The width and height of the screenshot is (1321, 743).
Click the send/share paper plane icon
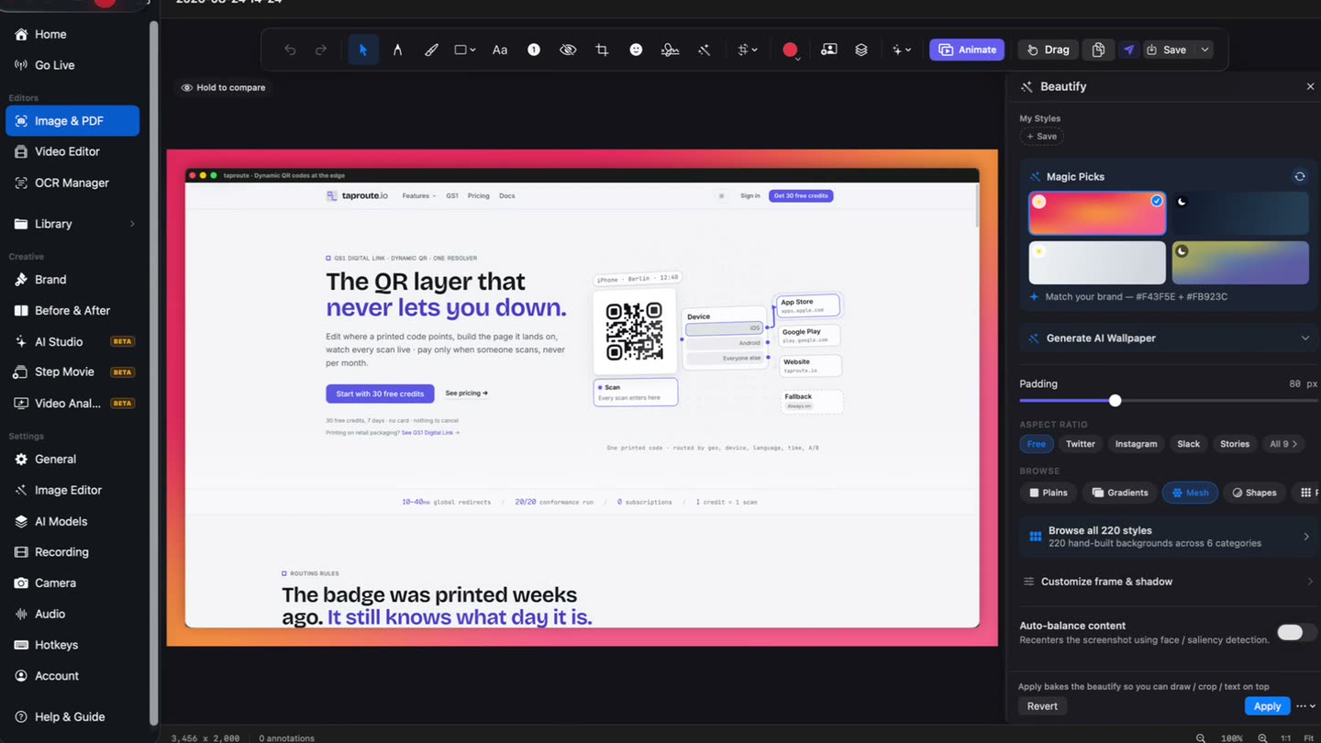[1129, 50]
